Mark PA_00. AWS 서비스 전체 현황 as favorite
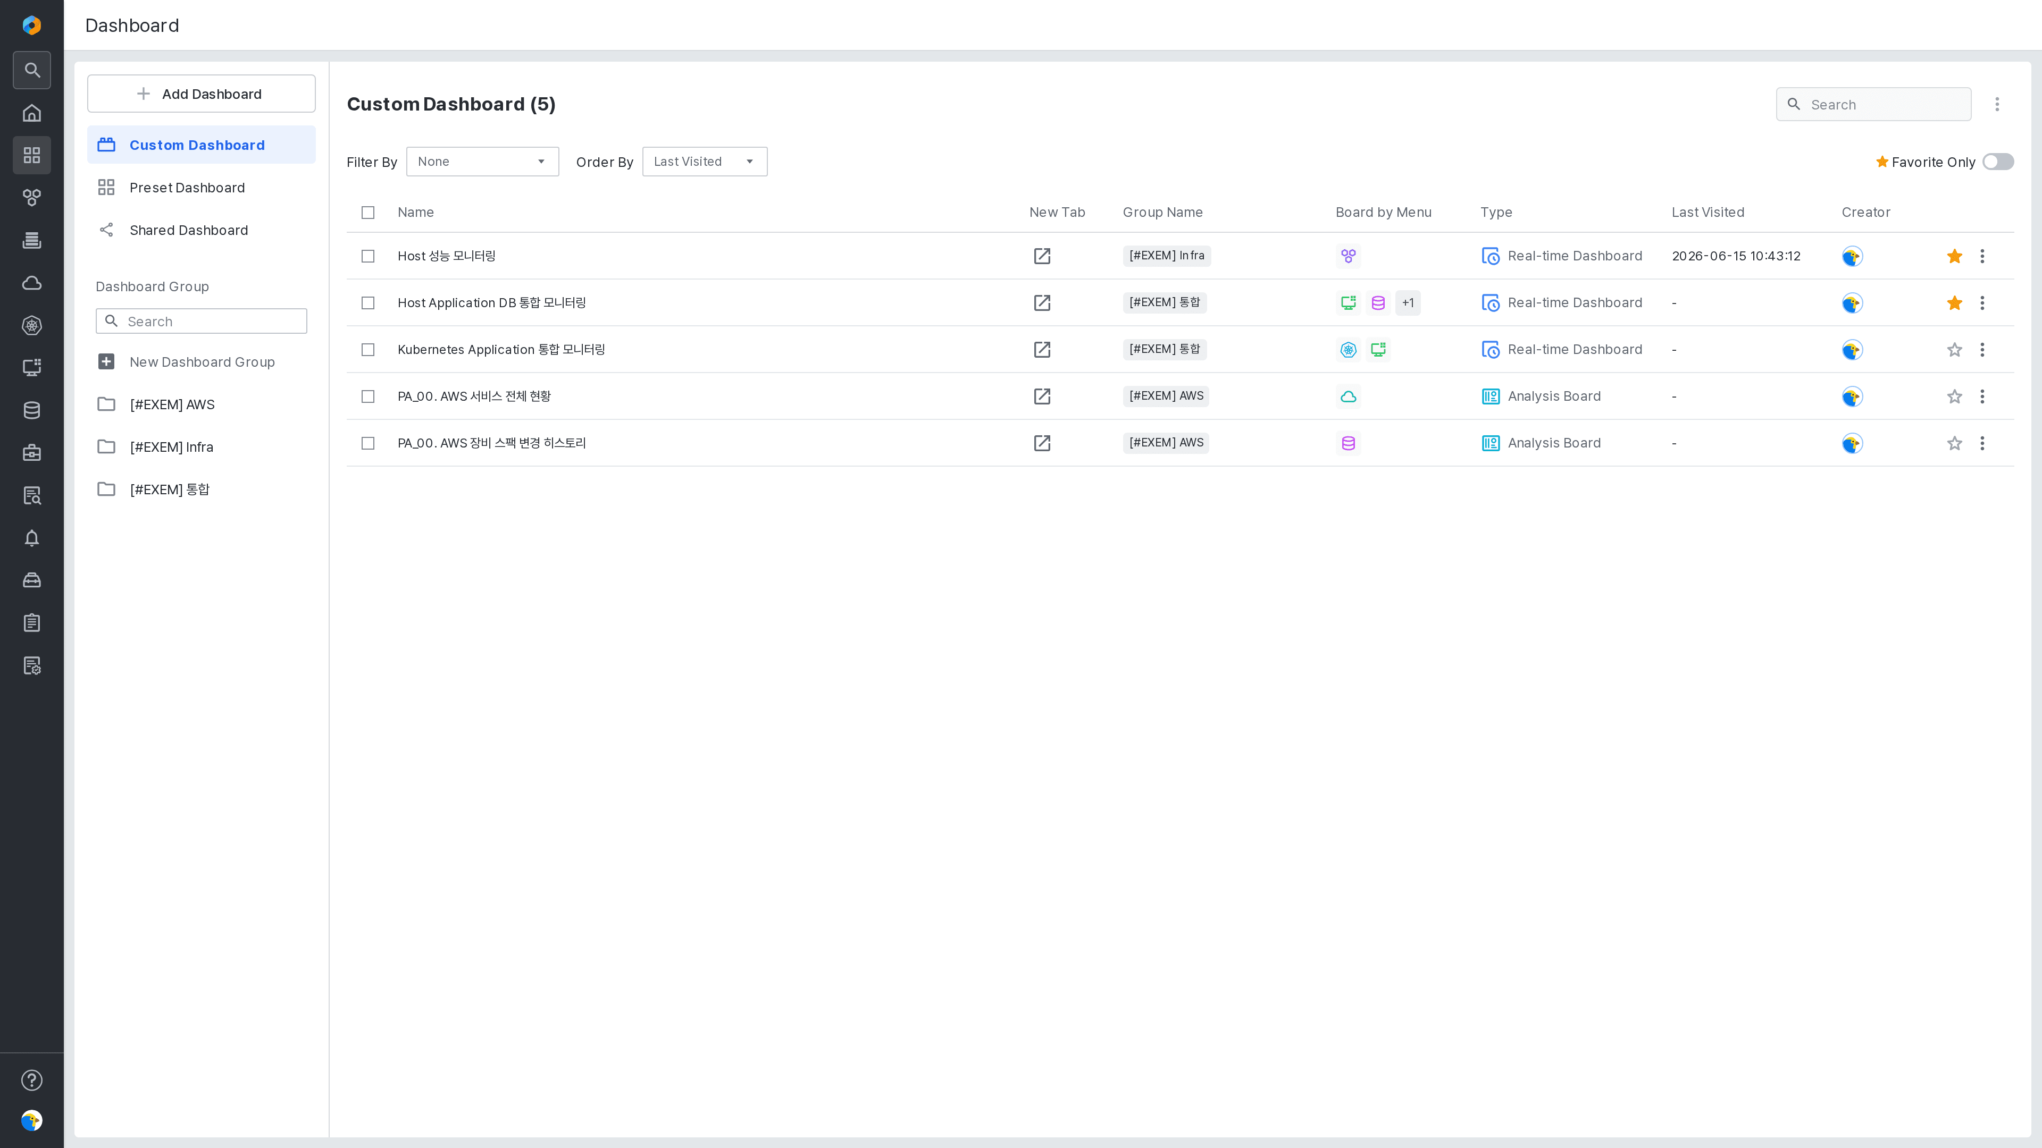2042x1148 pixels. (x=1954, y=396)
